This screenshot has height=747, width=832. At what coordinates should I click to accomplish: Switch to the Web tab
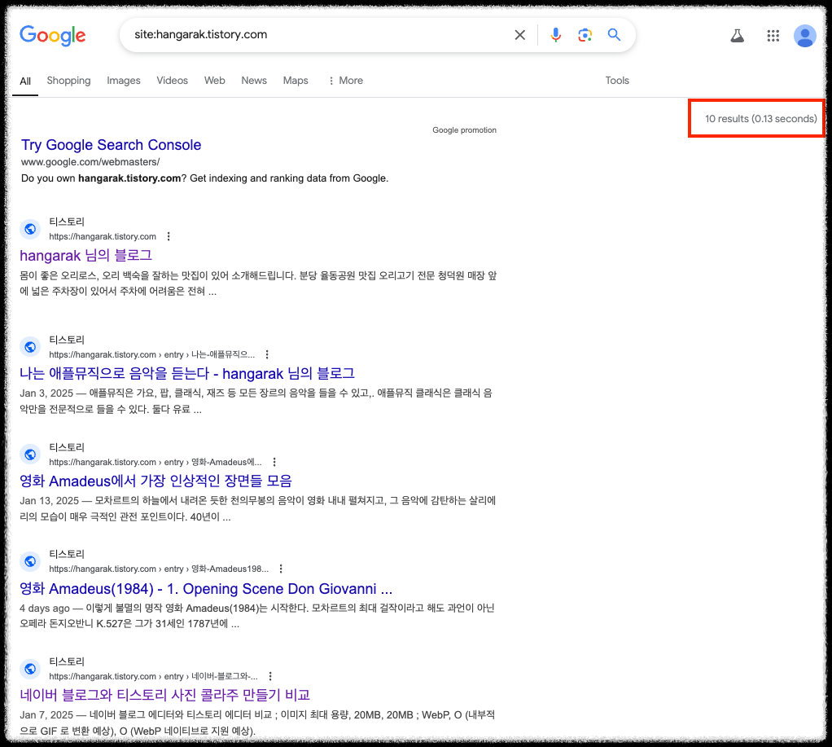(214, 81)
